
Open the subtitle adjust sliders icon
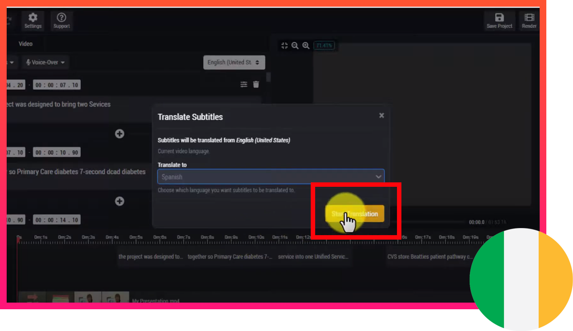[x=244, y=84]
